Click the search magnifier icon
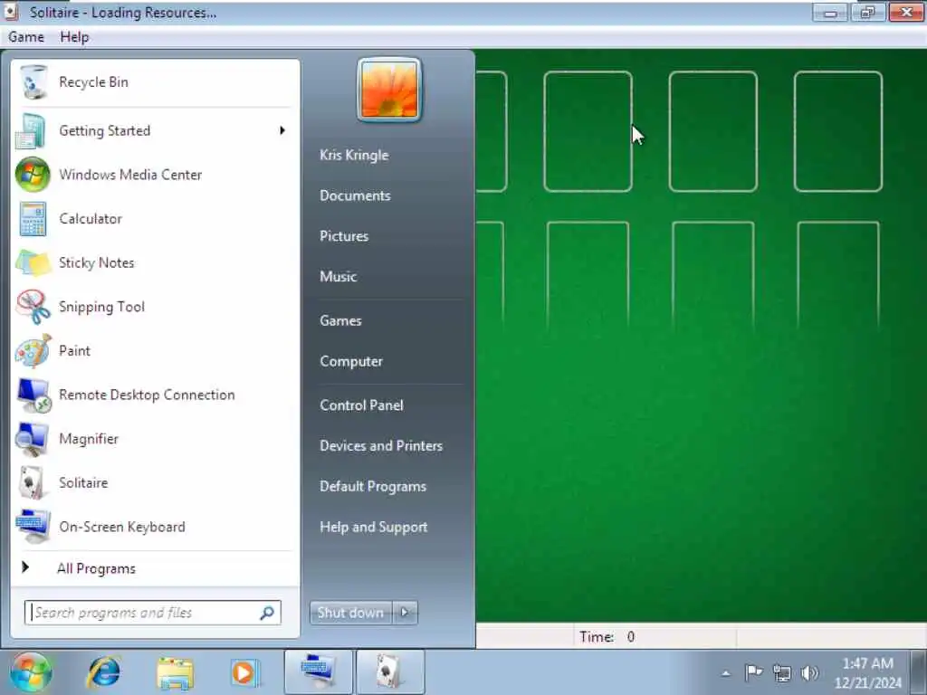The height and width of the screenshot is (695, 927). pos(267,613)
